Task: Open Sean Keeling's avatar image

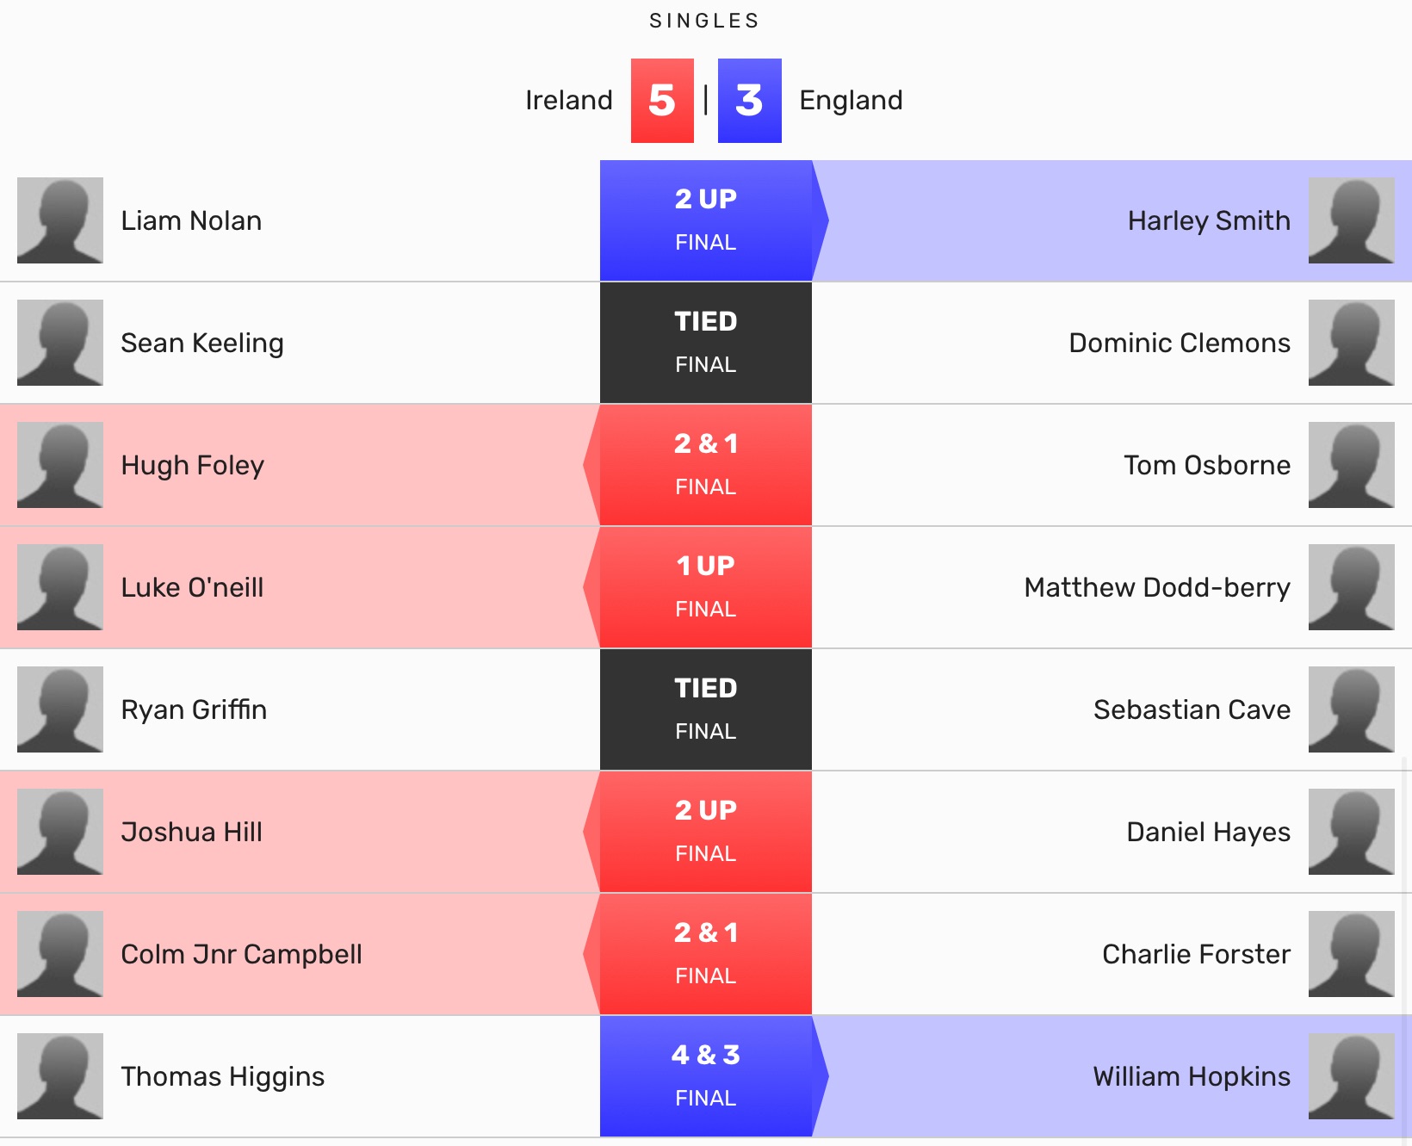Action: point(60,343)
